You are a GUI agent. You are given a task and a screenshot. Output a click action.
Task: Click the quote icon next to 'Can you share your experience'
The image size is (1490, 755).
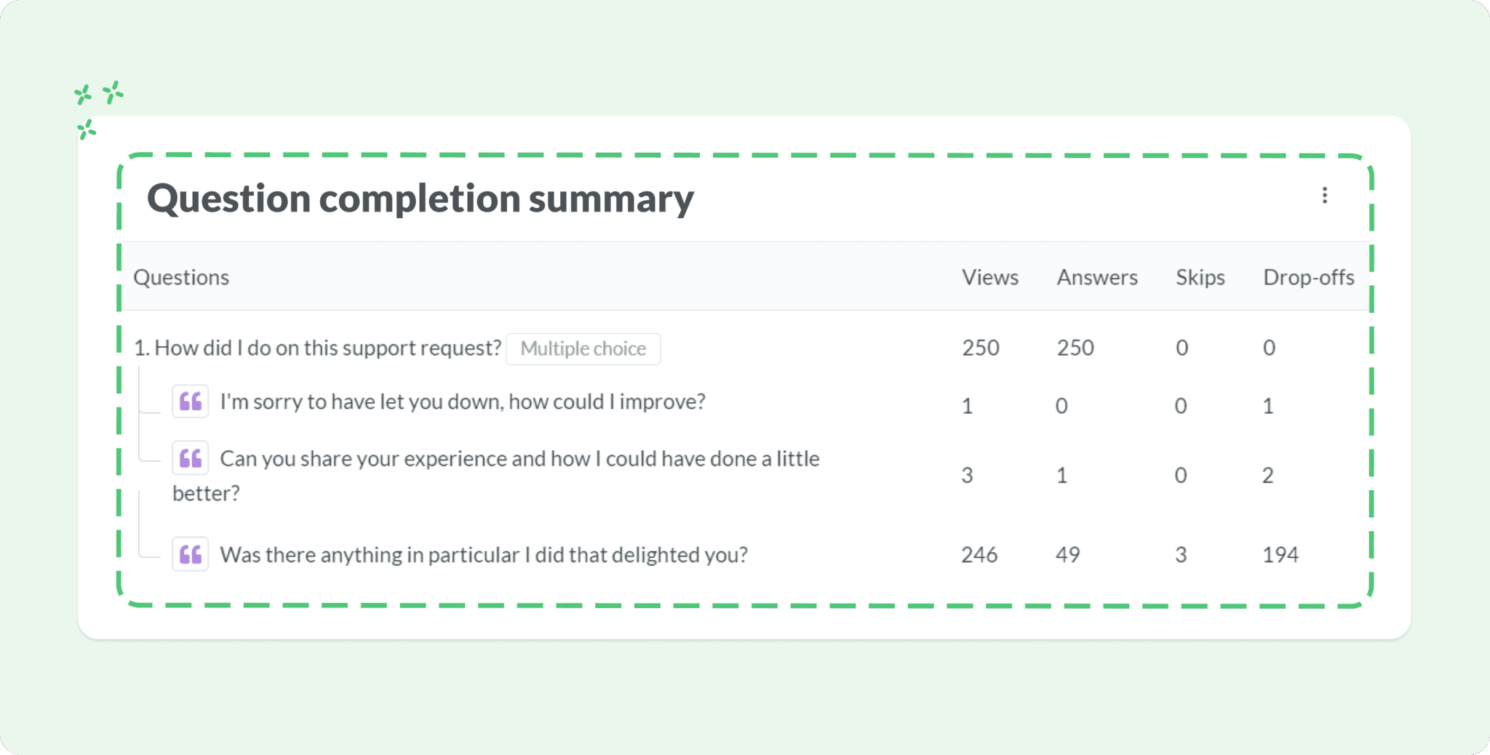190,458
